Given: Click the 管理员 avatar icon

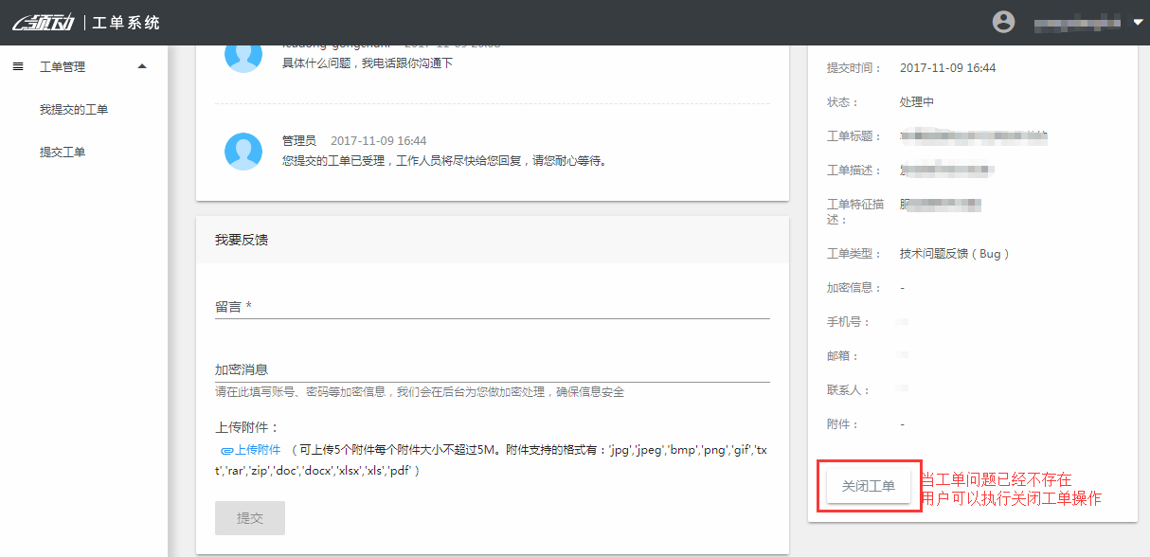Looking at the screenshot, I should coord(243,151).
